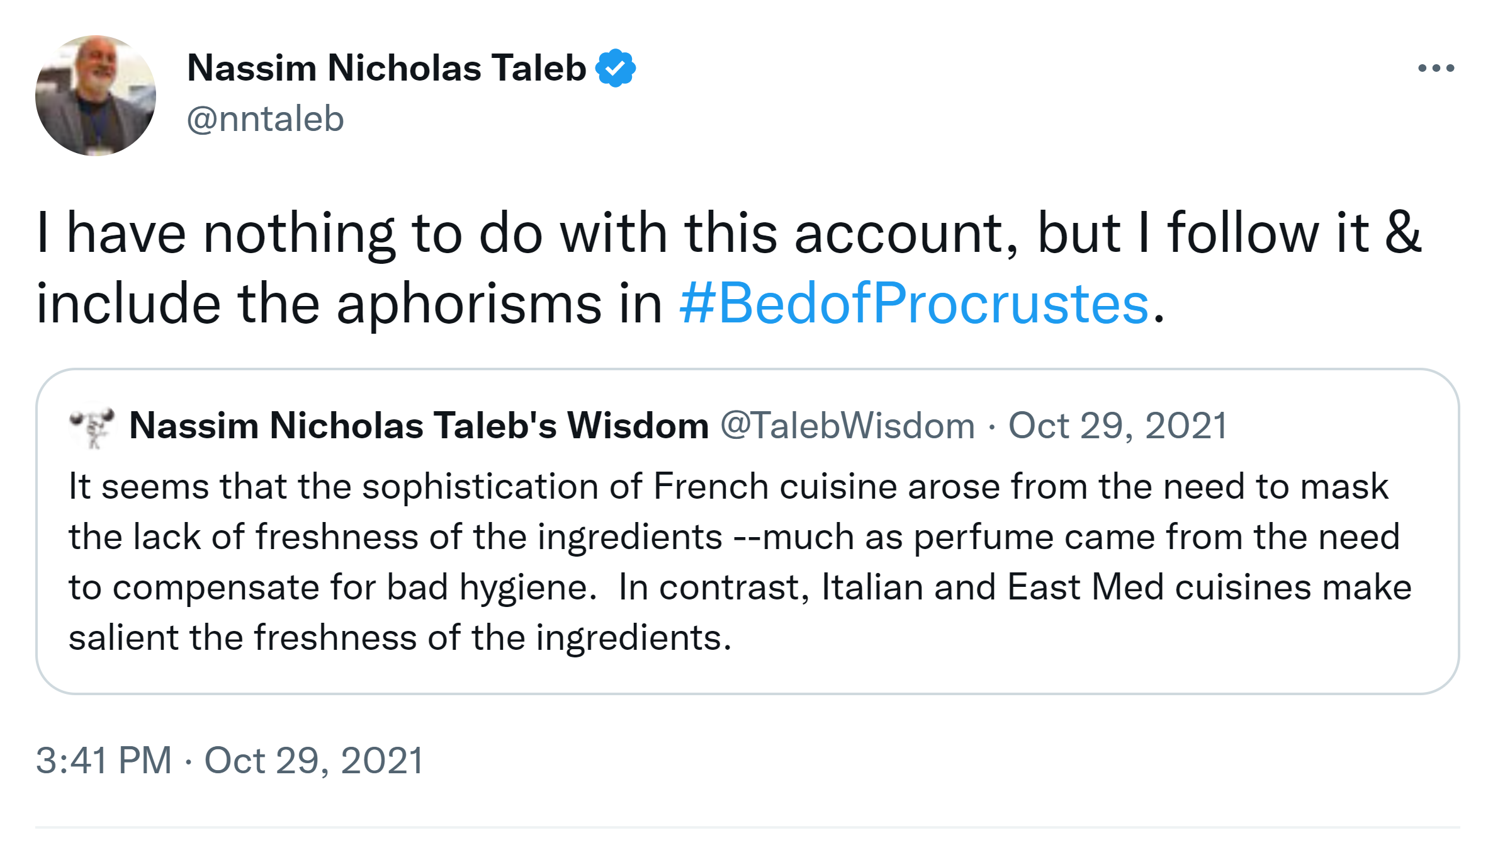Click the words "include the aphorisms in"
The height and width of the screenshot is (857, 1488).
(x=349, y=304)
